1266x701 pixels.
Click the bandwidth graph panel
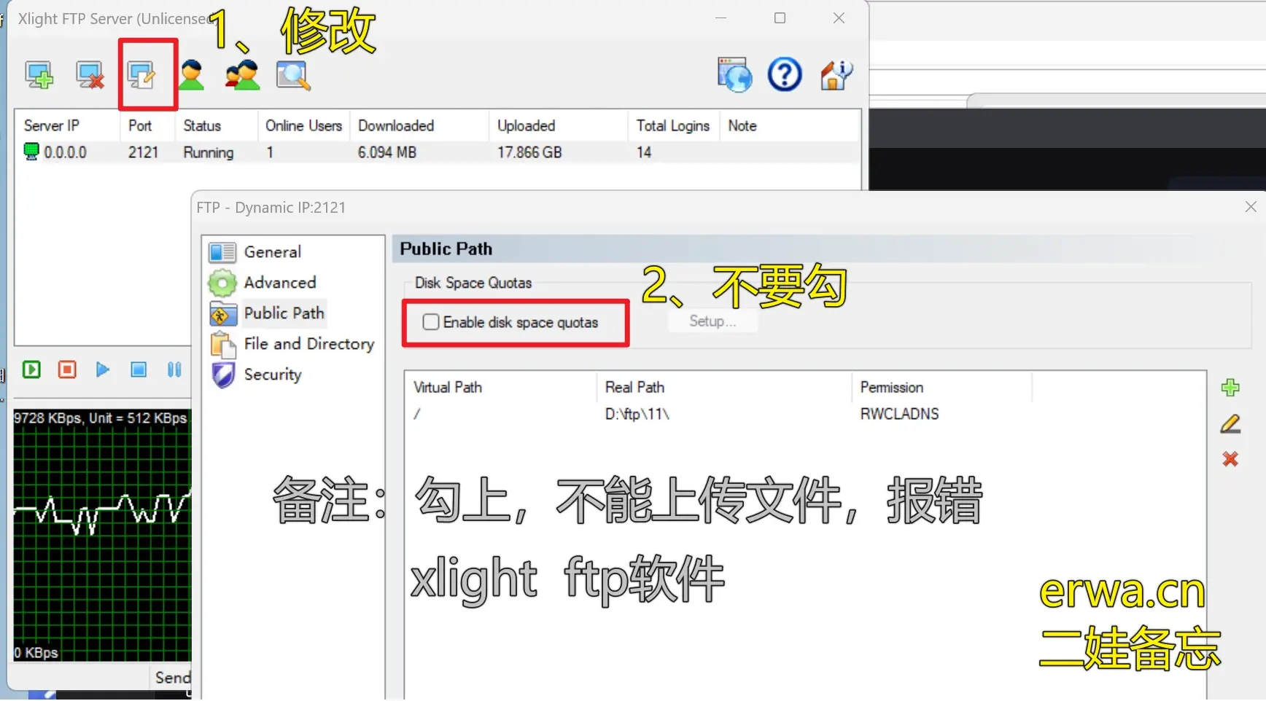coord(102,536)
